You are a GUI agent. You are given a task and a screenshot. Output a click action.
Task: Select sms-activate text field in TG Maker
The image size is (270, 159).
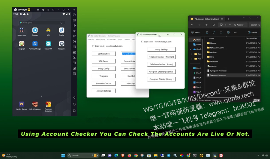(128, 54)
